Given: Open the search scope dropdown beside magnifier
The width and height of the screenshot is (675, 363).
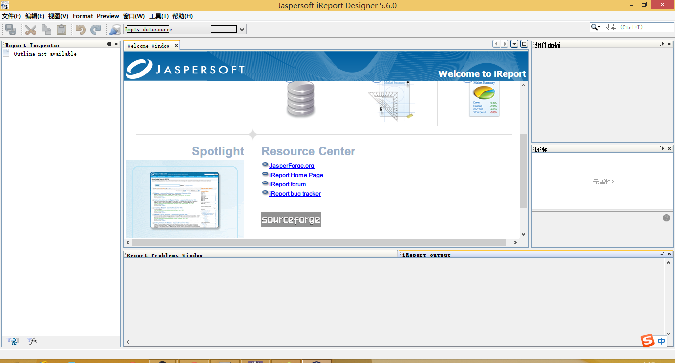Looking at the screenshot, I should (599, 27).
